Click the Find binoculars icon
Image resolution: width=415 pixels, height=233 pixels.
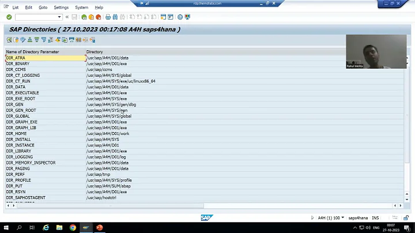pyautogui.click(x=115, y=17)
